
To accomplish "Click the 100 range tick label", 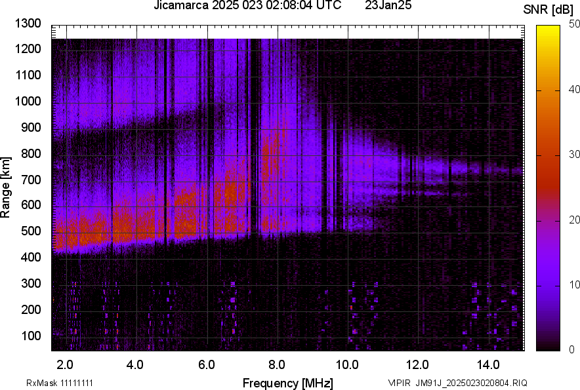I will tap(30, 336).
